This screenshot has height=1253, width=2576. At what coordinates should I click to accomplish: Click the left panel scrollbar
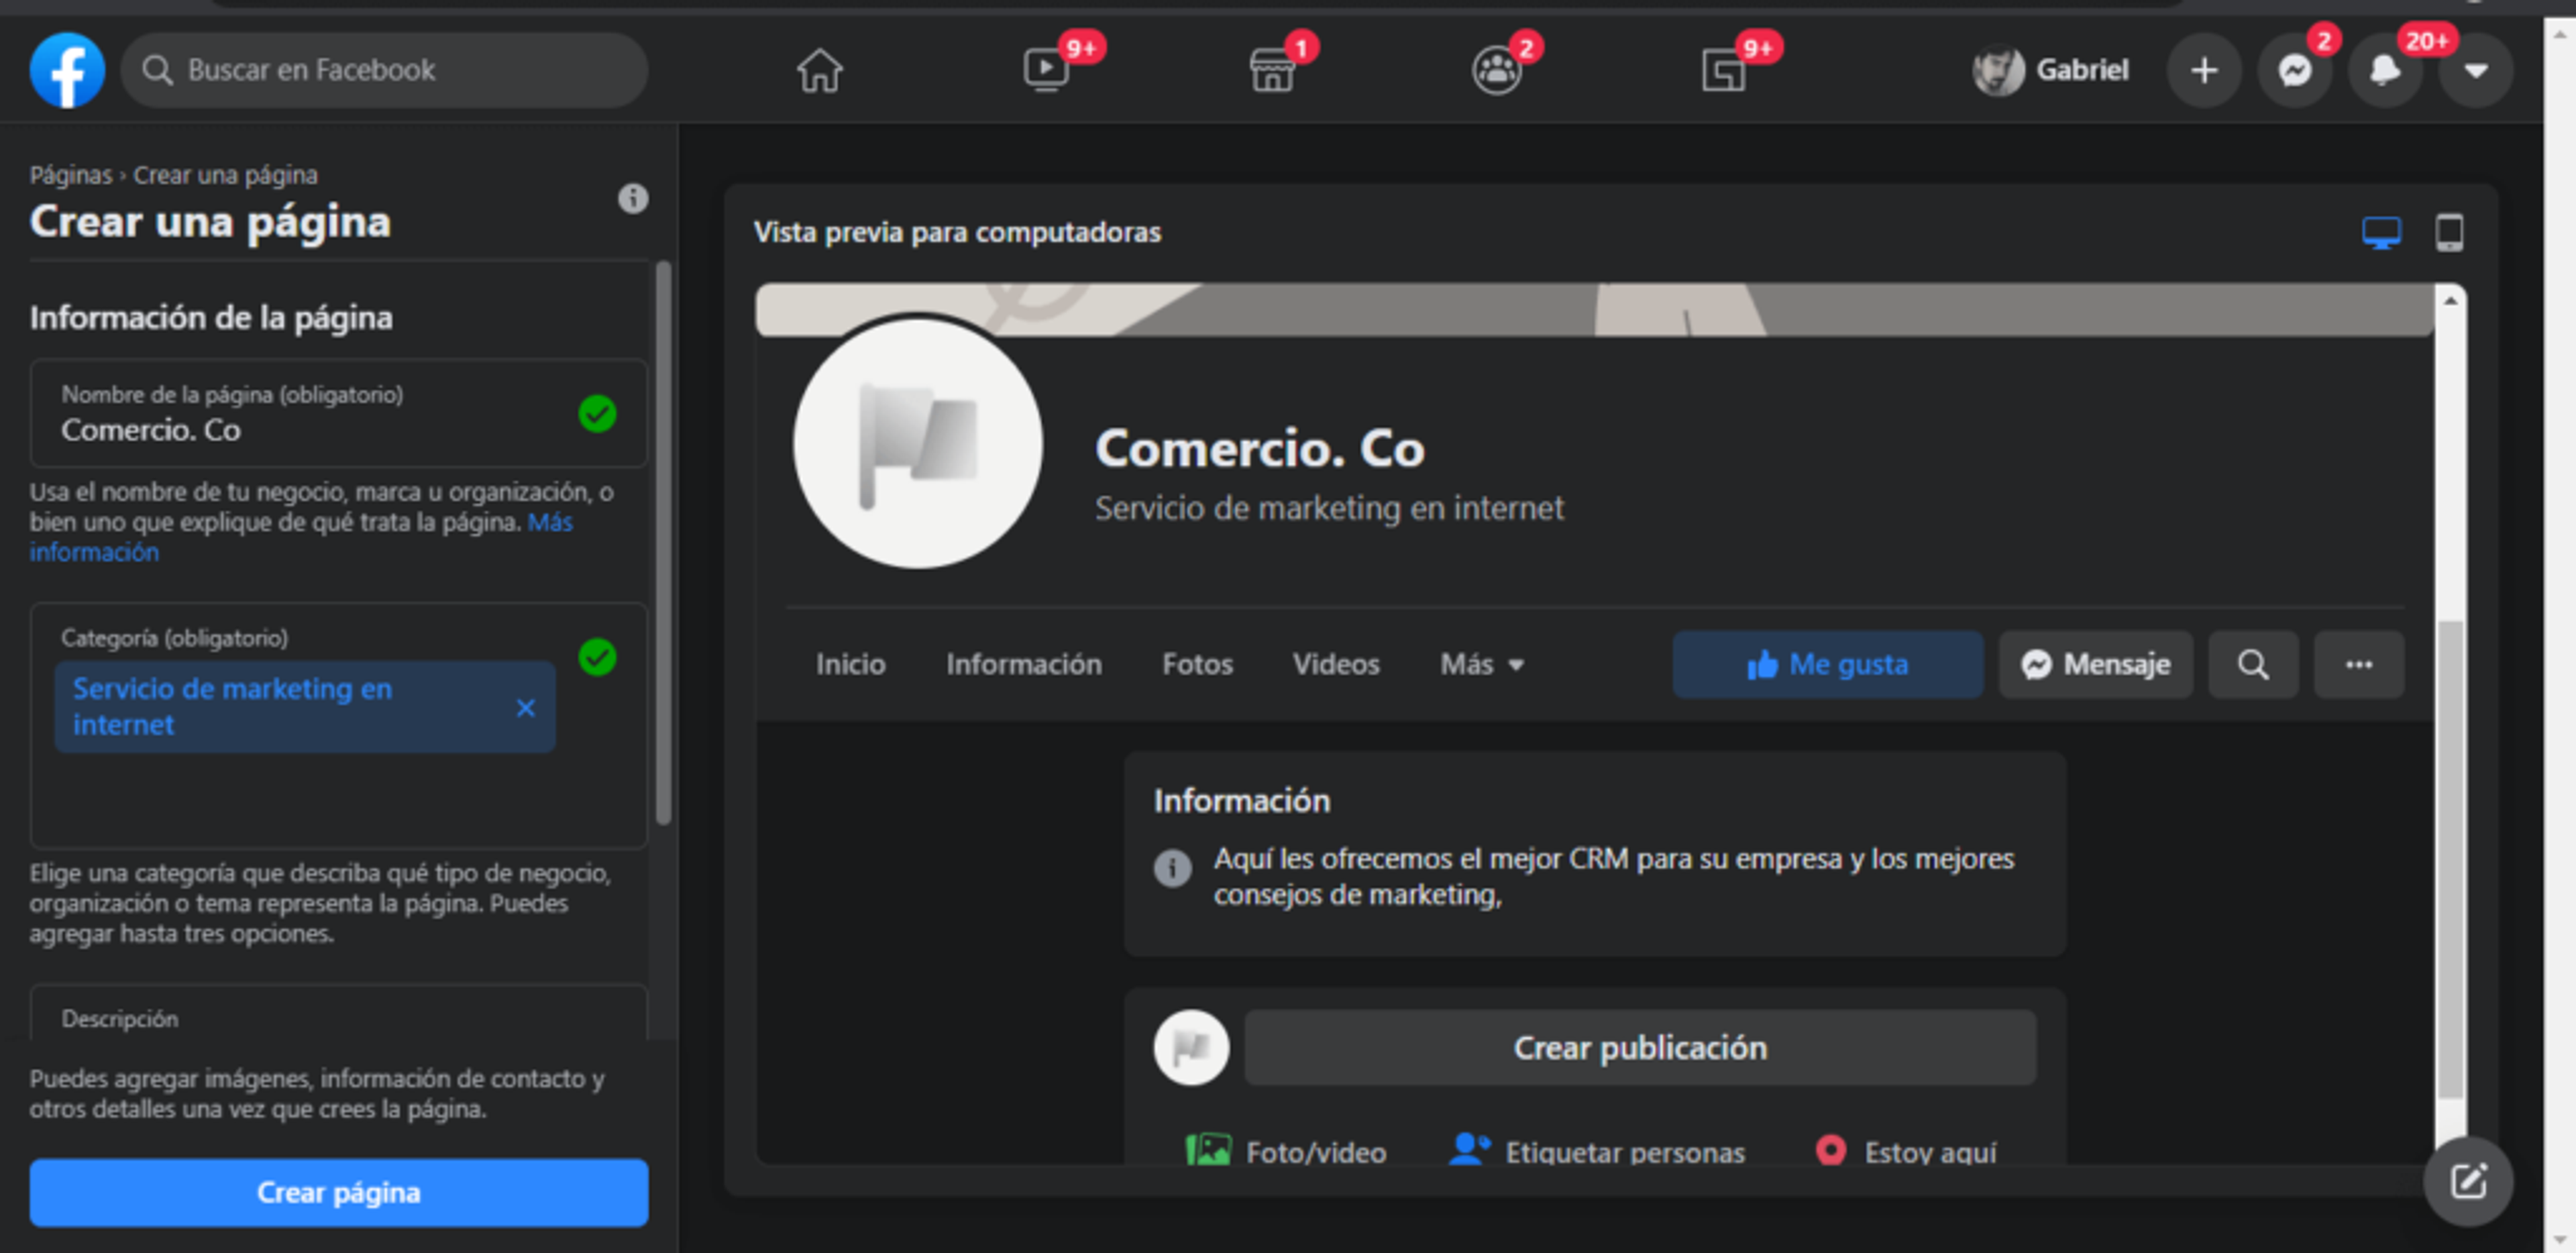[663, 543]
